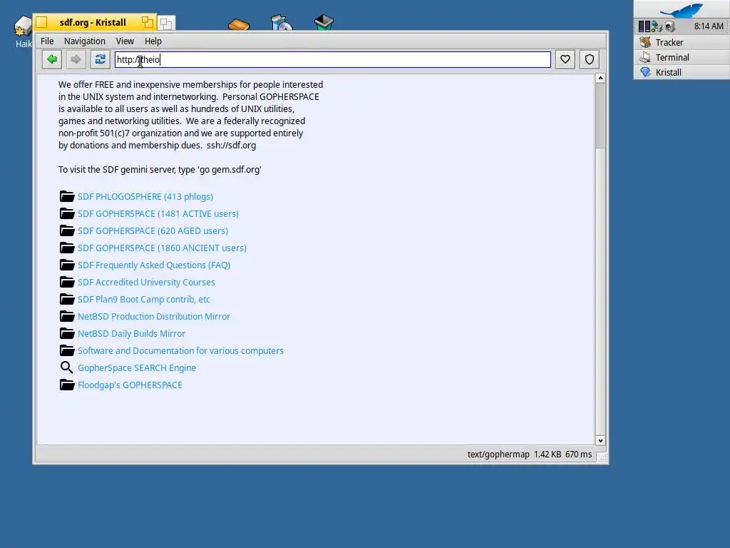Click the ProcessController bars tray icon
This screenshot has width=730, height=548.
[644, 26]
